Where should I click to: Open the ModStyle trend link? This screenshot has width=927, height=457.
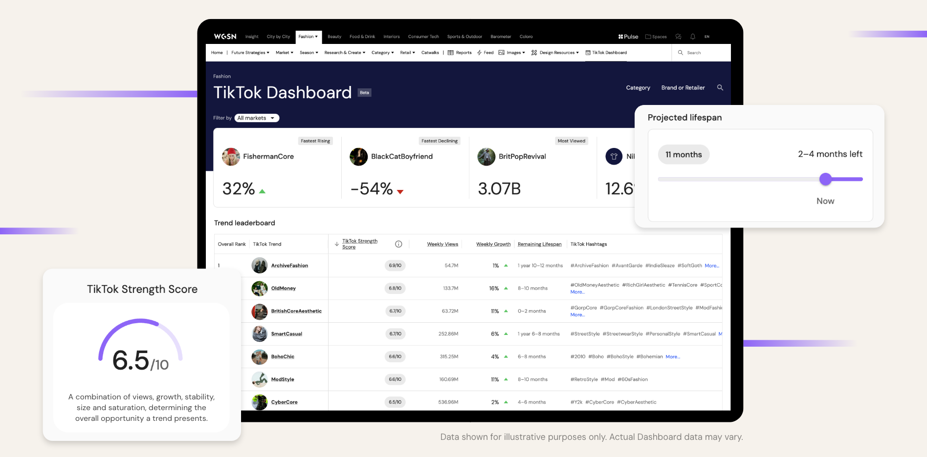[283, 379]
